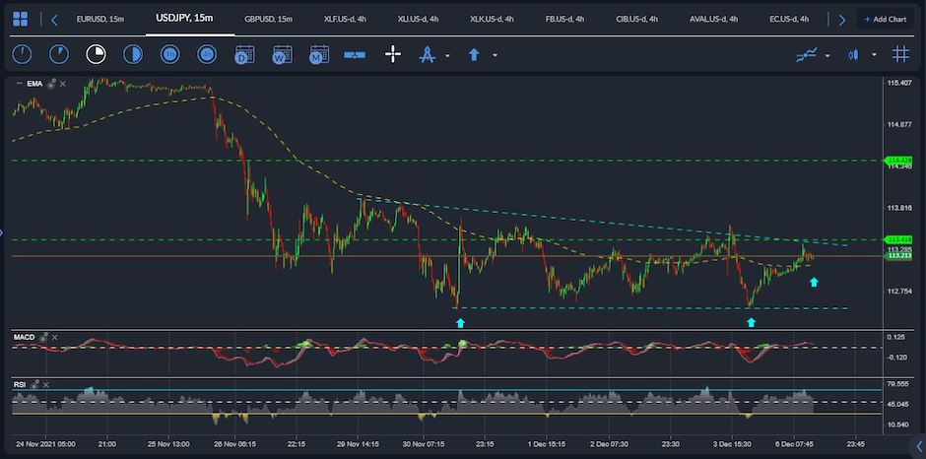This screenshot has width=926, height=459.
Task: Click the horizontal measure ruler tool
Action: coord(355,55)
